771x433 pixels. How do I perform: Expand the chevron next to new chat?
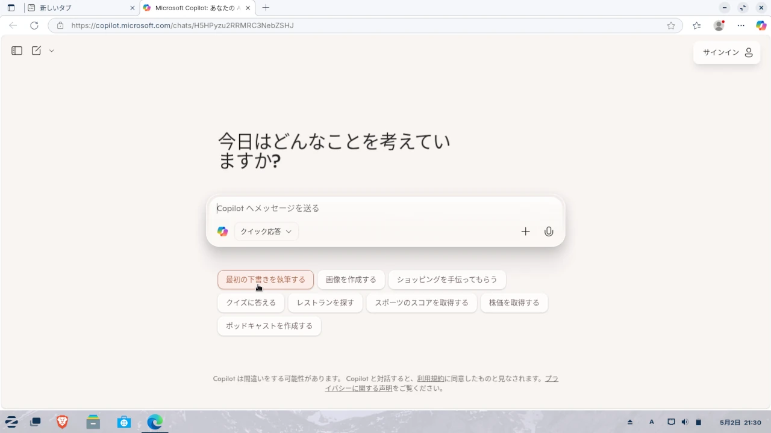point(52,51)
